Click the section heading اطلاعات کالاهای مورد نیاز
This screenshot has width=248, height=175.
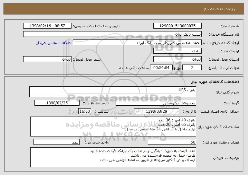[215, 82]
